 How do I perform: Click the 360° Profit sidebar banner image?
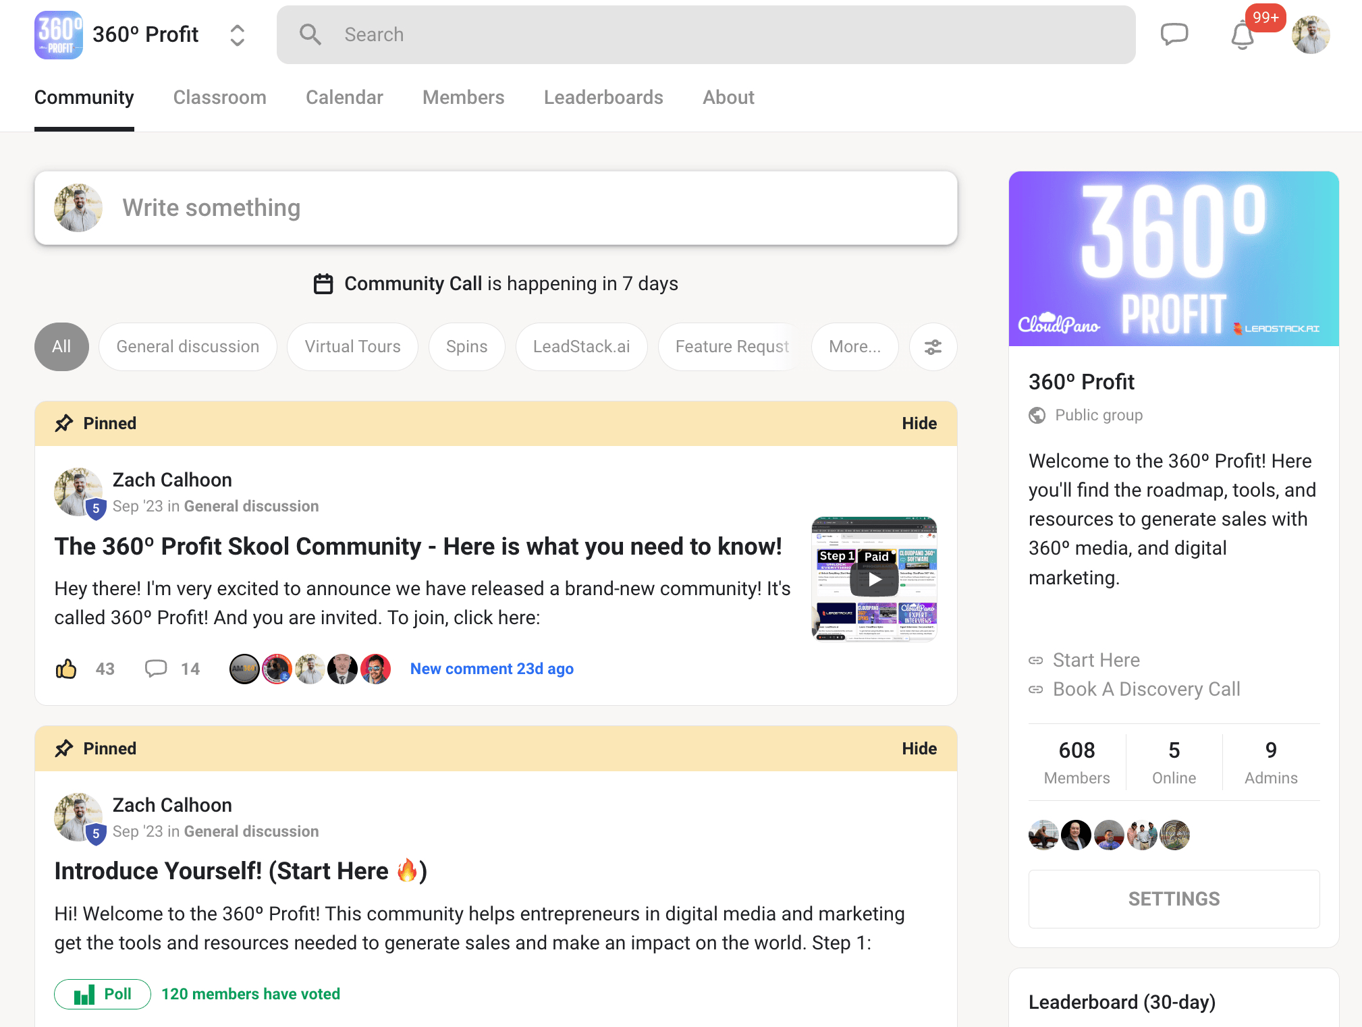(1174, 259)
